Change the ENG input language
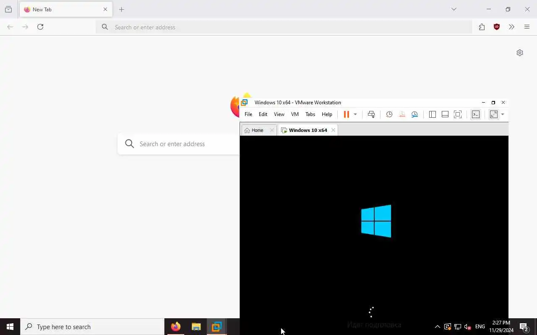 tap(480, 327)
